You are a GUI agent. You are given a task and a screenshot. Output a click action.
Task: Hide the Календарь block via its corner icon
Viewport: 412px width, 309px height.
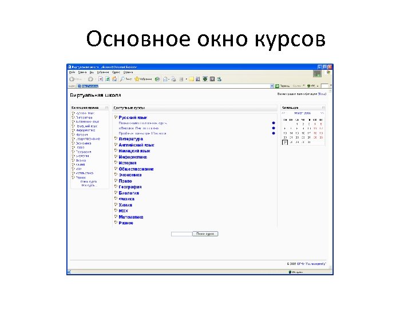pos(323,108)
